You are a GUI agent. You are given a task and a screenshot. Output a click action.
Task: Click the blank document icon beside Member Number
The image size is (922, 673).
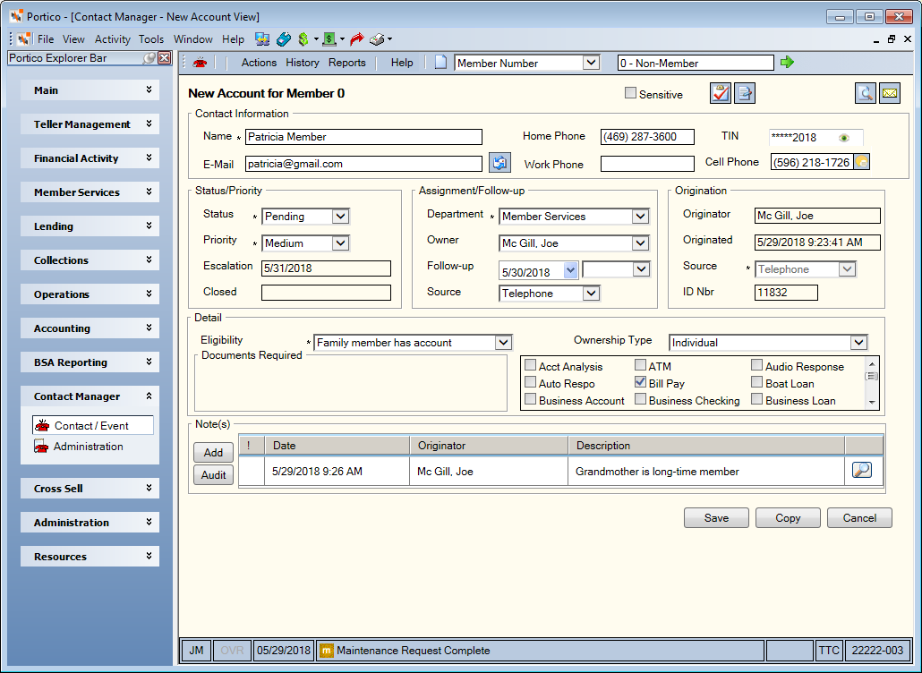coord(440,63)
